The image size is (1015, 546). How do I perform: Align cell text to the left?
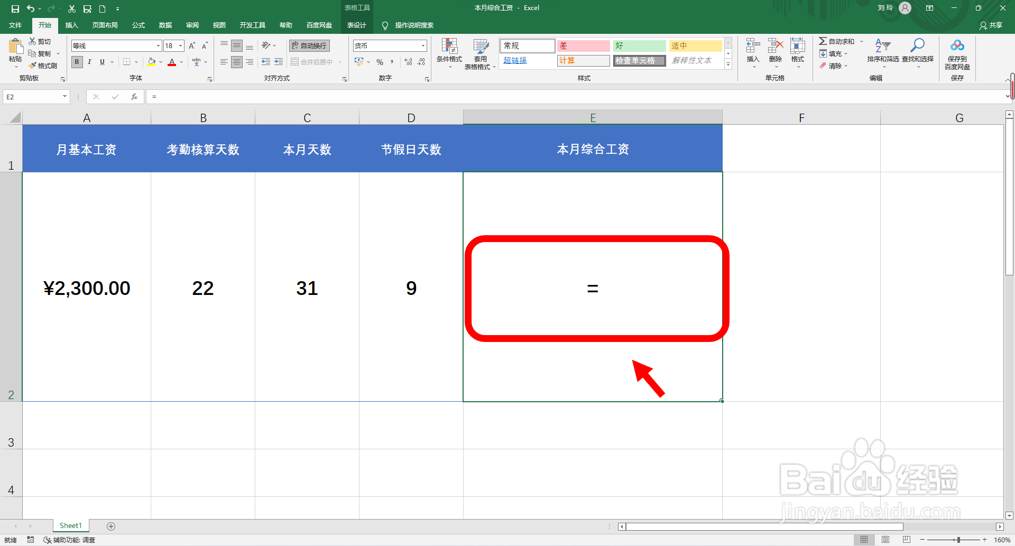224,62
